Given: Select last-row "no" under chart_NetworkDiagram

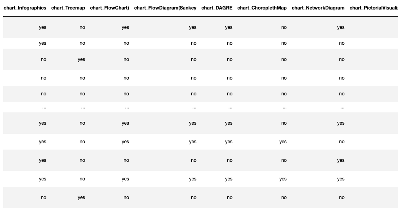Looking at the screenshot, I should pyautogui.click(x=342, y=197).
